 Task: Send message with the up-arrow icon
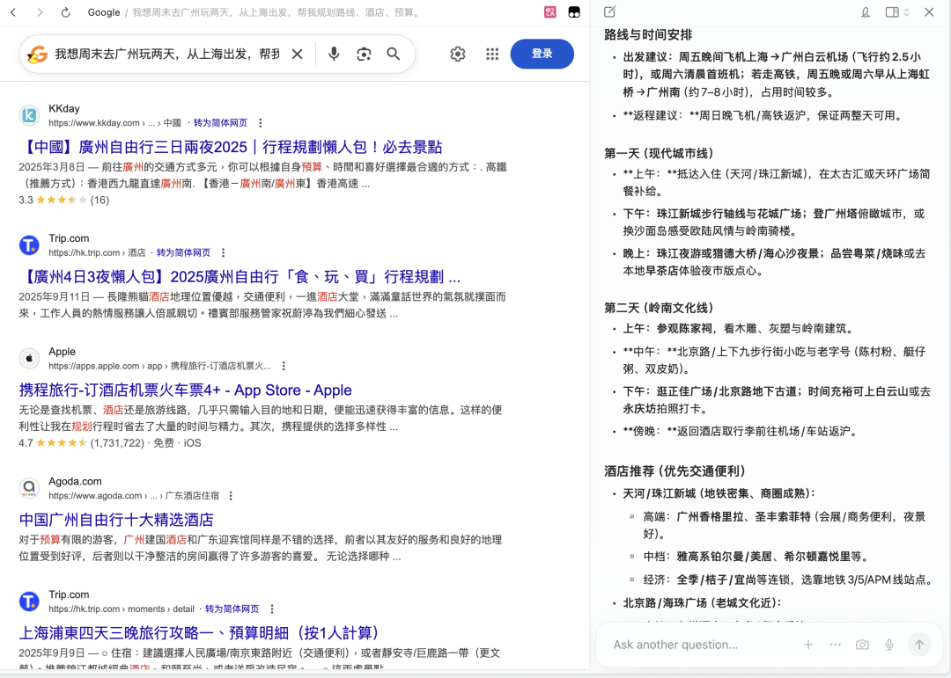point(919,645)
